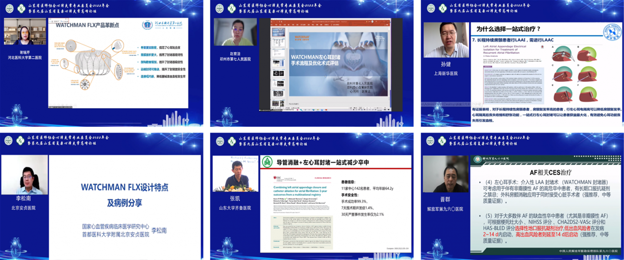
Task: Click the heading 为什么选择一站式治疗？
Action: (508, 29)
